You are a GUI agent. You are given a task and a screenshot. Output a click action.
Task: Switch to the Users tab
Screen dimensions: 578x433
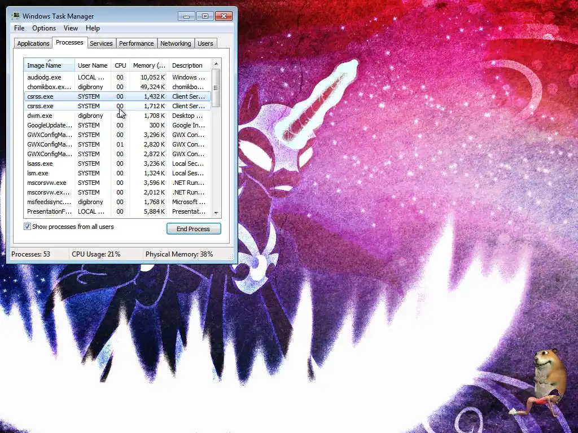205,43
